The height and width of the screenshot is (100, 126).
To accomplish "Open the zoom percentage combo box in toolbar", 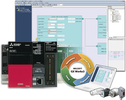I will [x=60, y=5].
